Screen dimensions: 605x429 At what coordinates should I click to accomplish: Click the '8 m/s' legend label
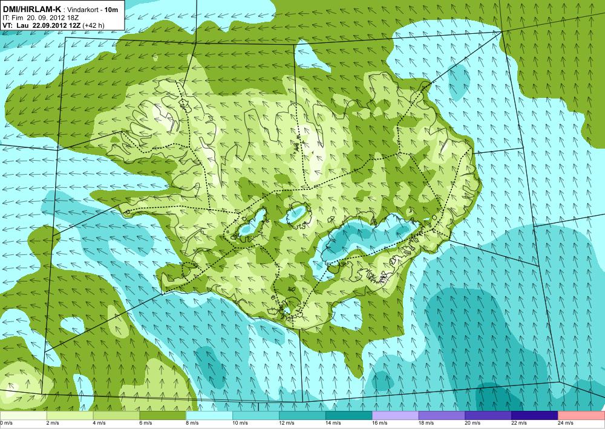(x=192, y=423)
